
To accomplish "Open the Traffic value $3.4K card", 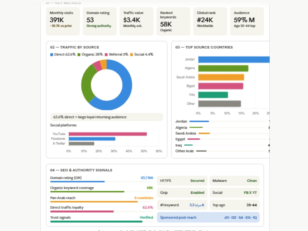I will [136, 22].
